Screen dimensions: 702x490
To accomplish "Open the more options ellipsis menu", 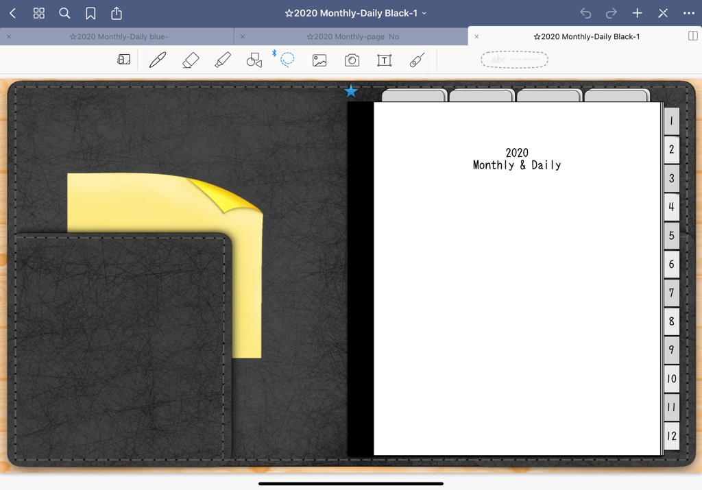I will [689, 14].
